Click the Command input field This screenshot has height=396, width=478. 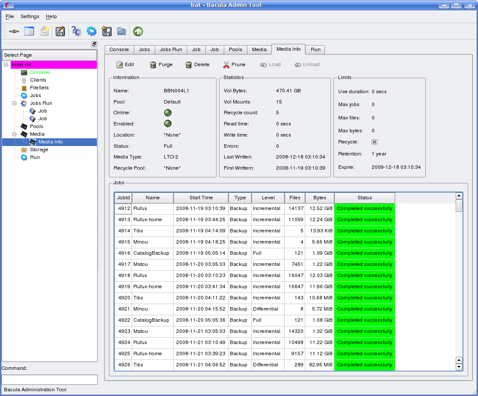pyautogui.click(x=50, y=380)
